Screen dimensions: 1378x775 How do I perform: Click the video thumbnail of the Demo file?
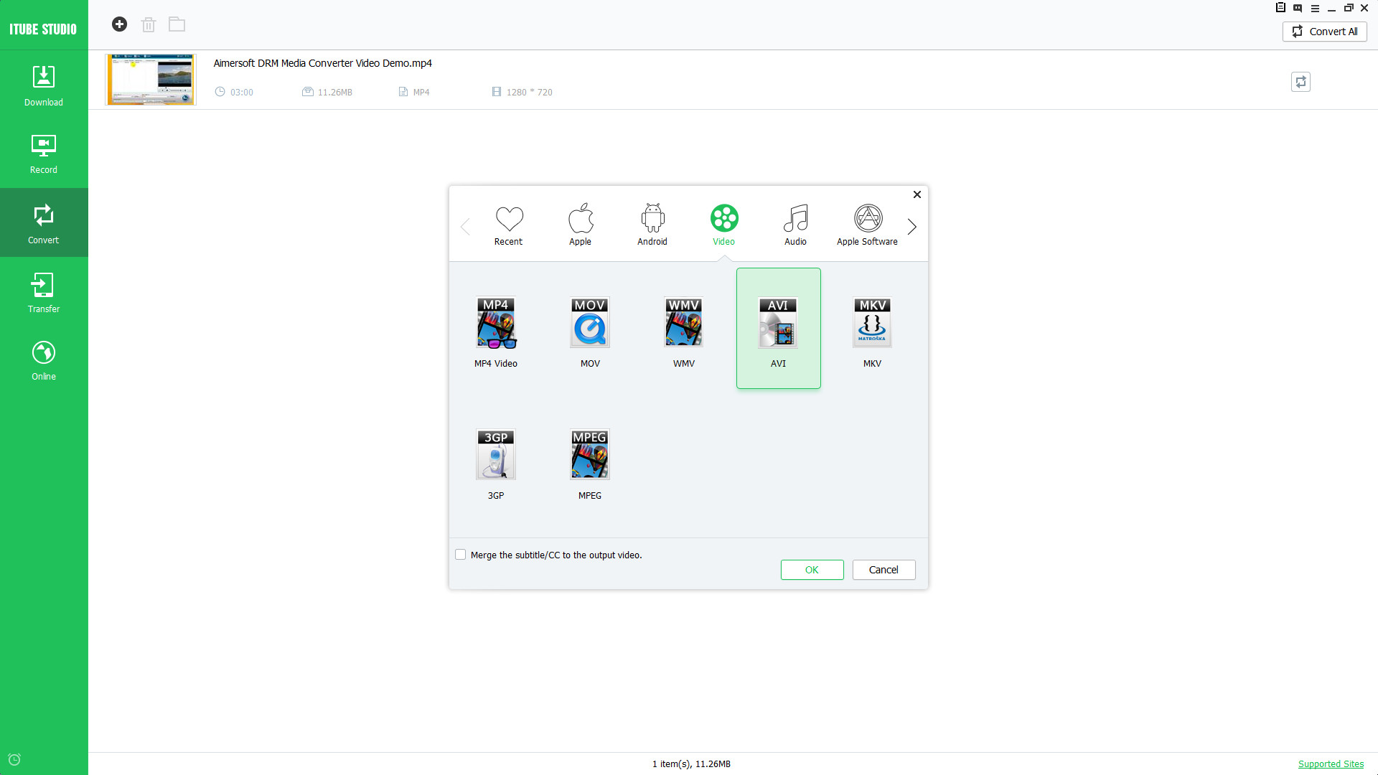click(150, 79)
